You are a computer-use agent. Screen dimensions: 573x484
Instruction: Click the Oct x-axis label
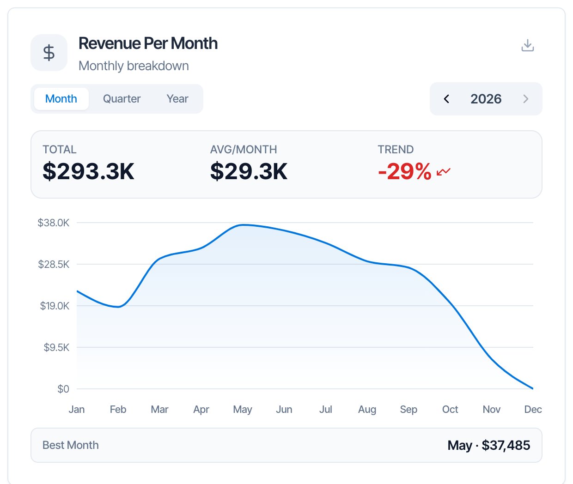coord(450,409)
